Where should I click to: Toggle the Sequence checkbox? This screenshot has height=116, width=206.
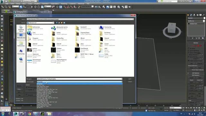tap(27, 95)
